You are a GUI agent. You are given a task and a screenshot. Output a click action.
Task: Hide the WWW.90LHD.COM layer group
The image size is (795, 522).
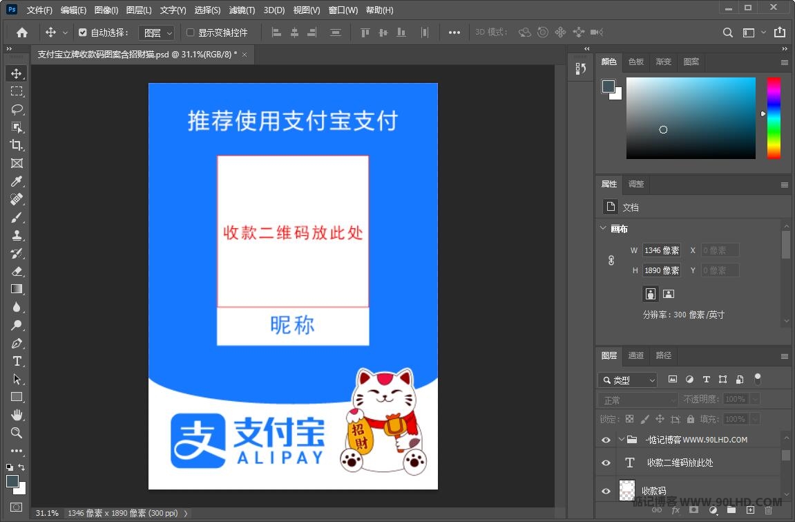(x=606, y=440)
